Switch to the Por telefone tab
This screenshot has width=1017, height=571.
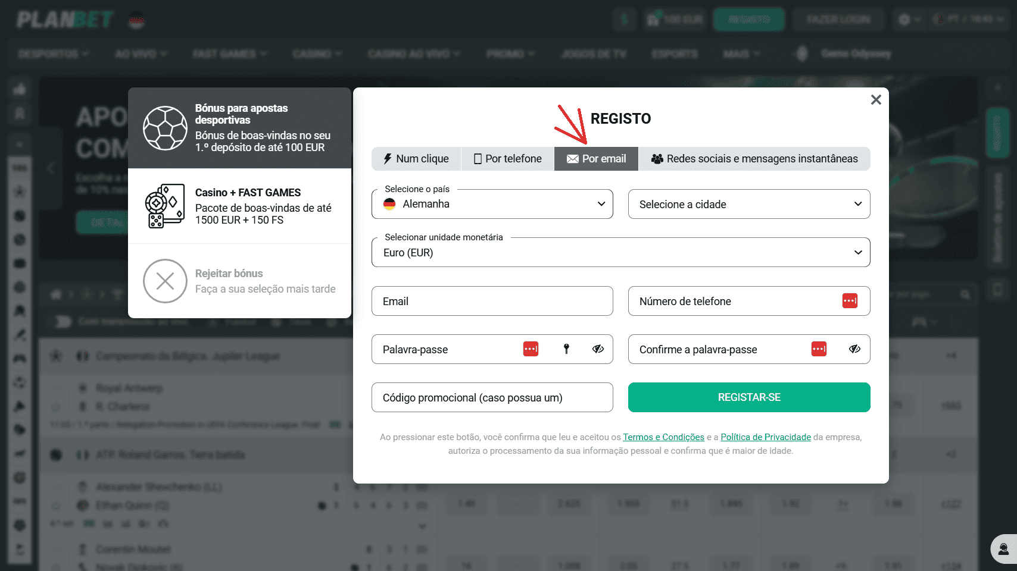508,159
